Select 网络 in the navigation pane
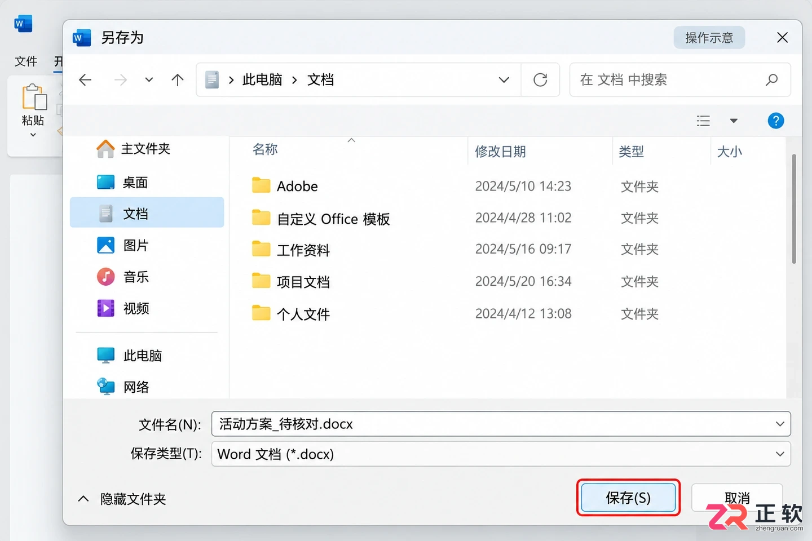 147,387
